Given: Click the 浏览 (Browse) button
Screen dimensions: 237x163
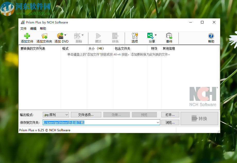Looking at the screenshot, I should coord(170,122).
